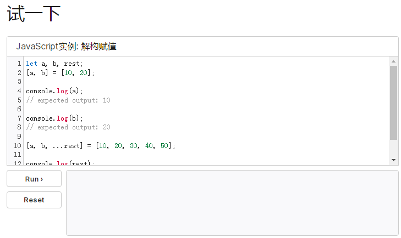The height and width of the screenshot is (238, 401).
Task: Click the 'console.log(a);' code line
Action: [54, 91]
